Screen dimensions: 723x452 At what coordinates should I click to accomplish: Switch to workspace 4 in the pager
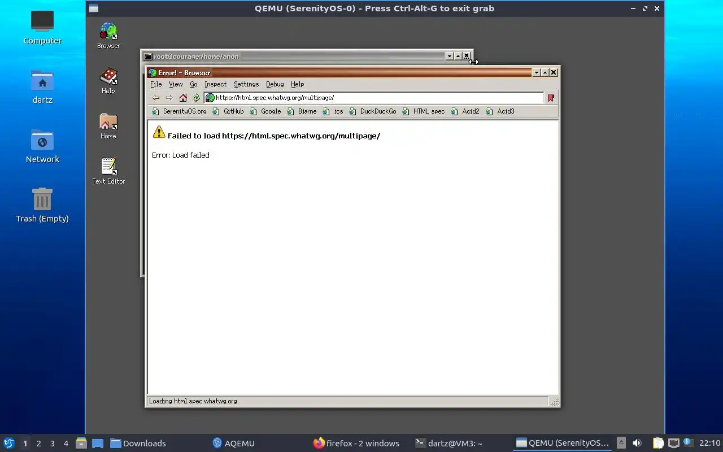[x=66, y=444]
